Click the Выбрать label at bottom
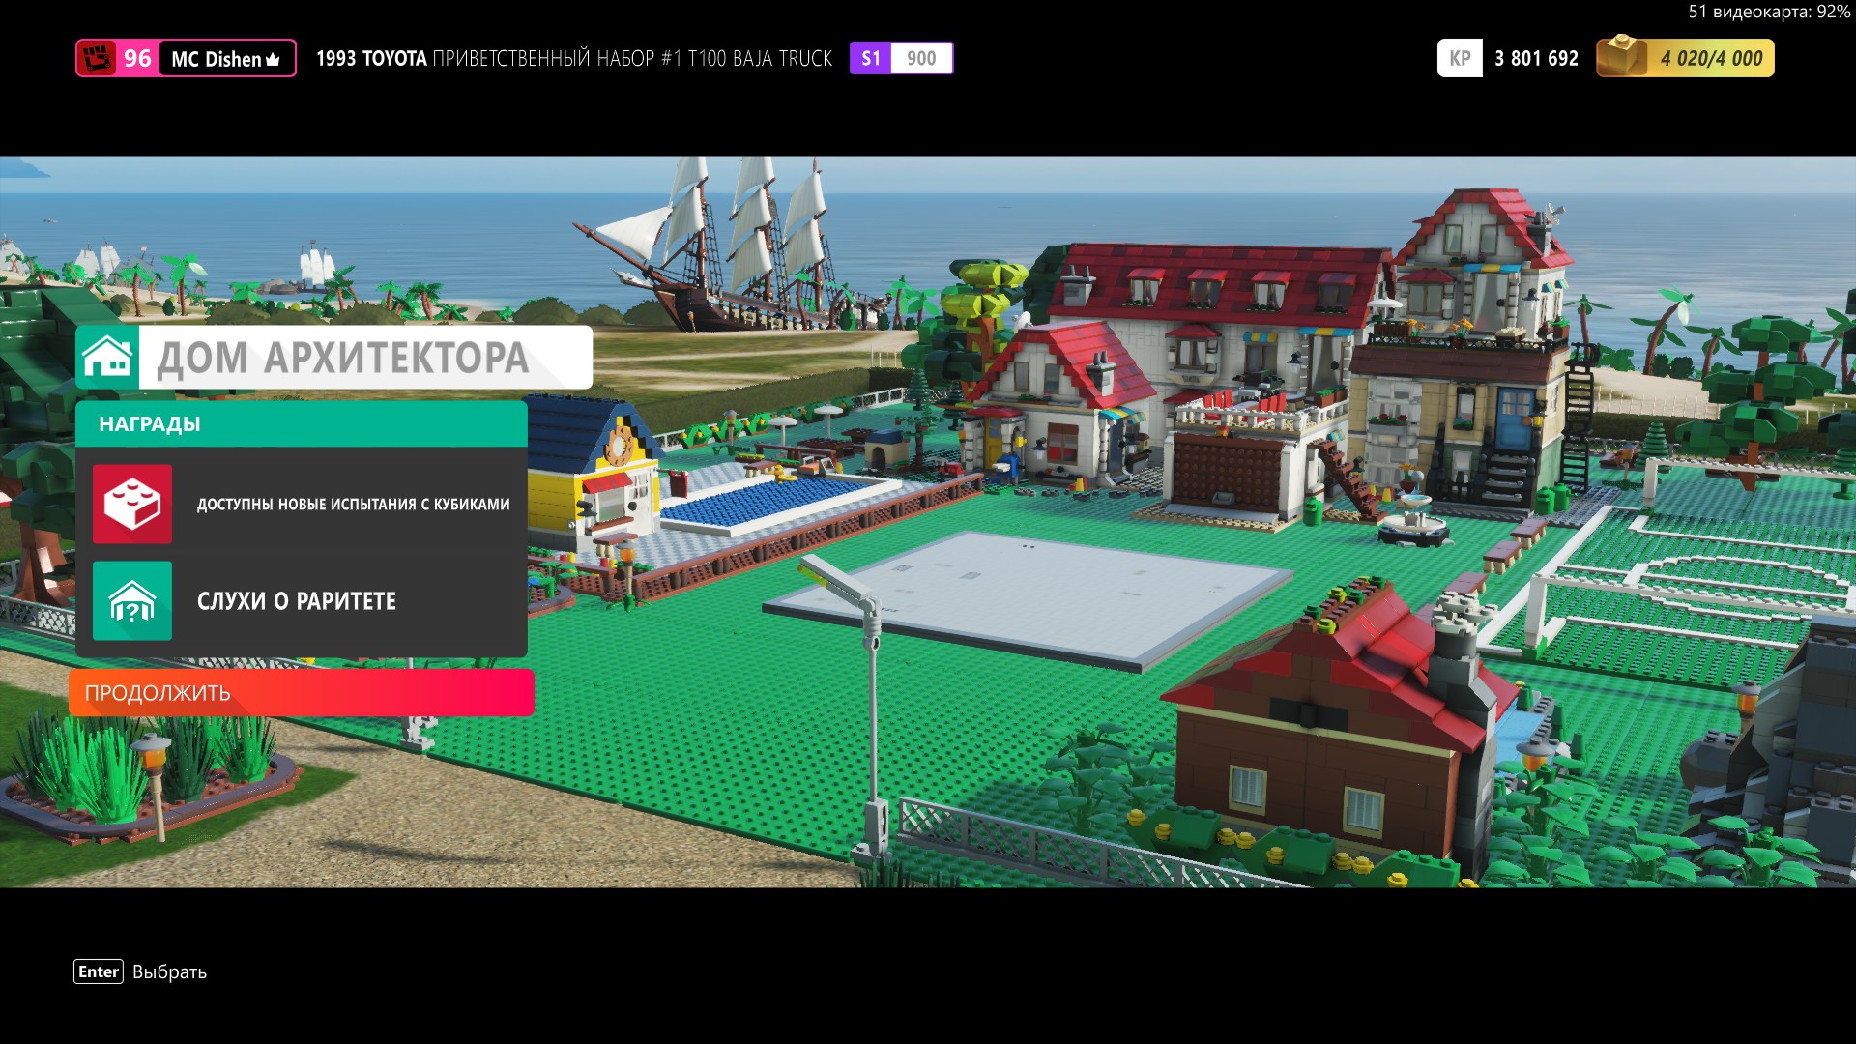 pos(169,972)
